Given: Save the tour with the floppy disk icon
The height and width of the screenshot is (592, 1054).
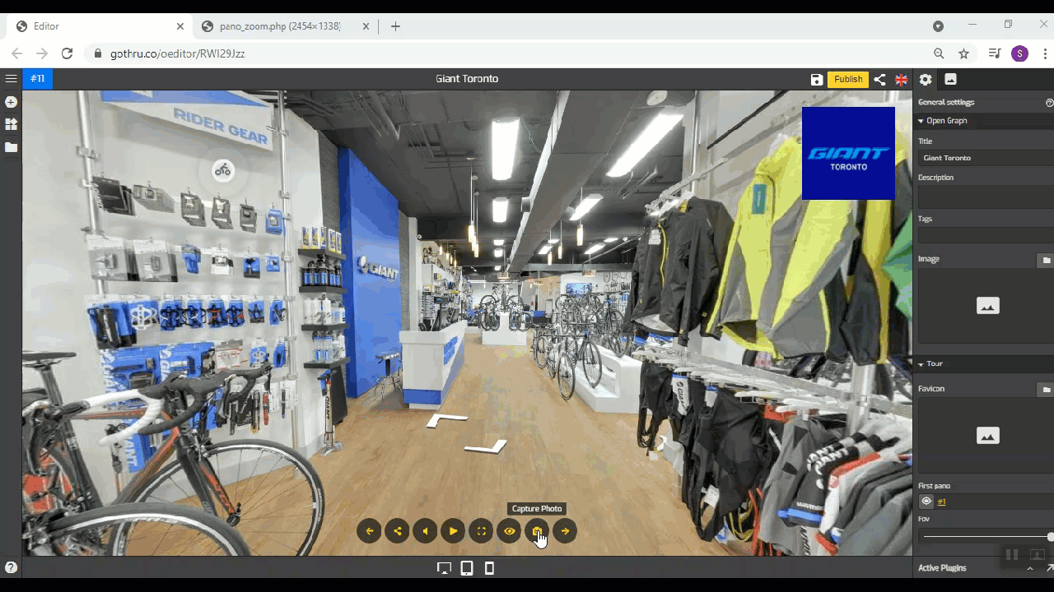Looking at the screenshot, I should point(817,80).
